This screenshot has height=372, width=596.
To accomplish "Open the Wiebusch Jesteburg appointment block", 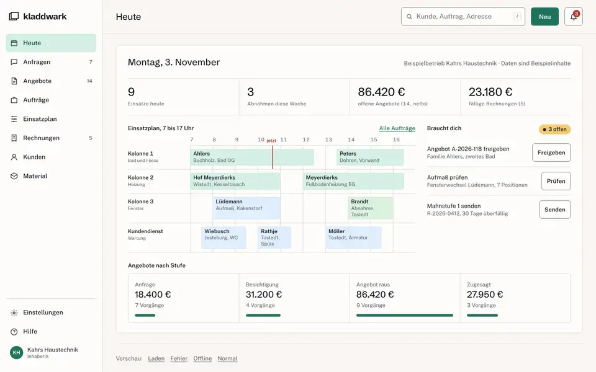I will (x=224, y=237).
